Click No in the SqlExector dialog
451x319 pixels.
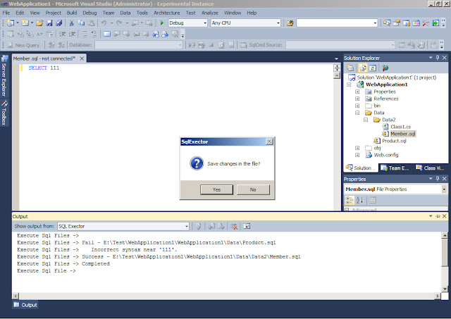[x=253, y=189]
